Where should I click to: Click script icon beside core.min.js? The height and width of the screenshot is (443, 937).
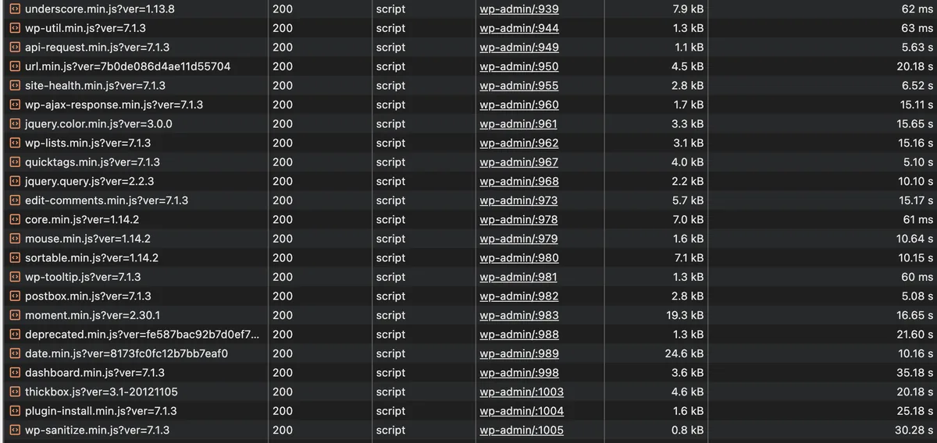(14, 220)
